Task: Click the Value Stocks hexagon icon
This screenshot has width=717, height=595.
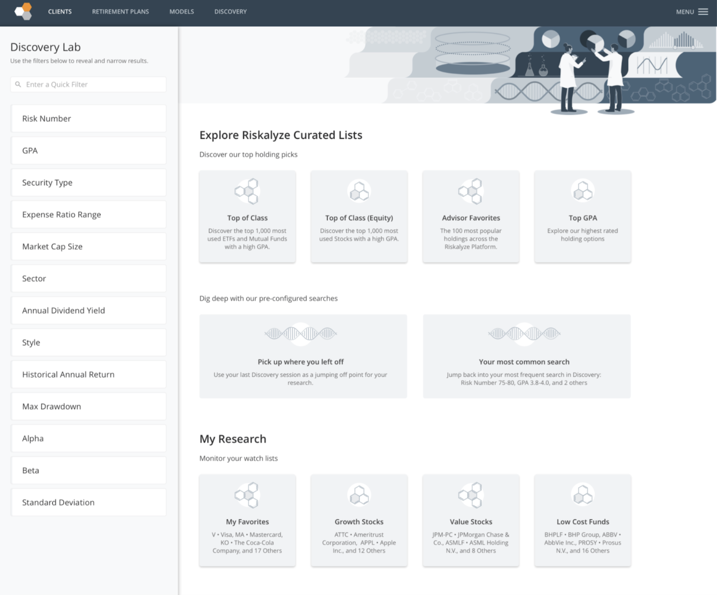Action: [x=470, y=495]
